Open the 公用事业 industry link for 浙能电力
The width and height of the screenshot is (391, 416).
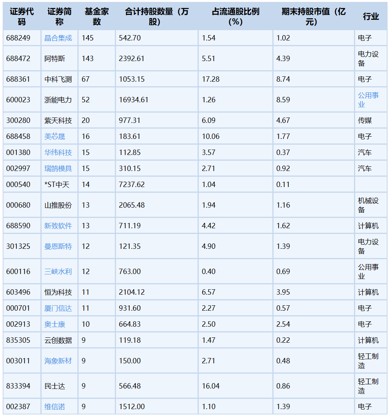click(x=368, y=100)
